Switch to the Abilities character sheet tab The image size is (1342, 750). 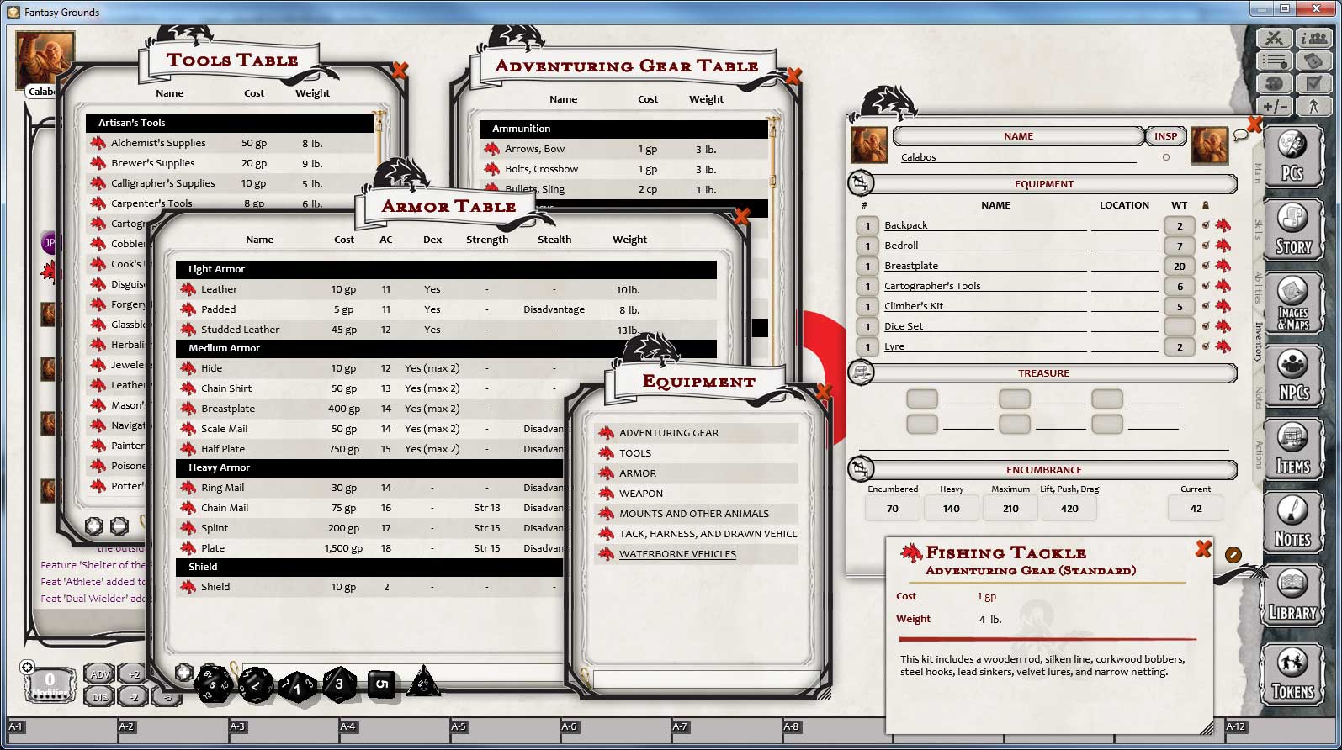click(x=1259, y=287)
